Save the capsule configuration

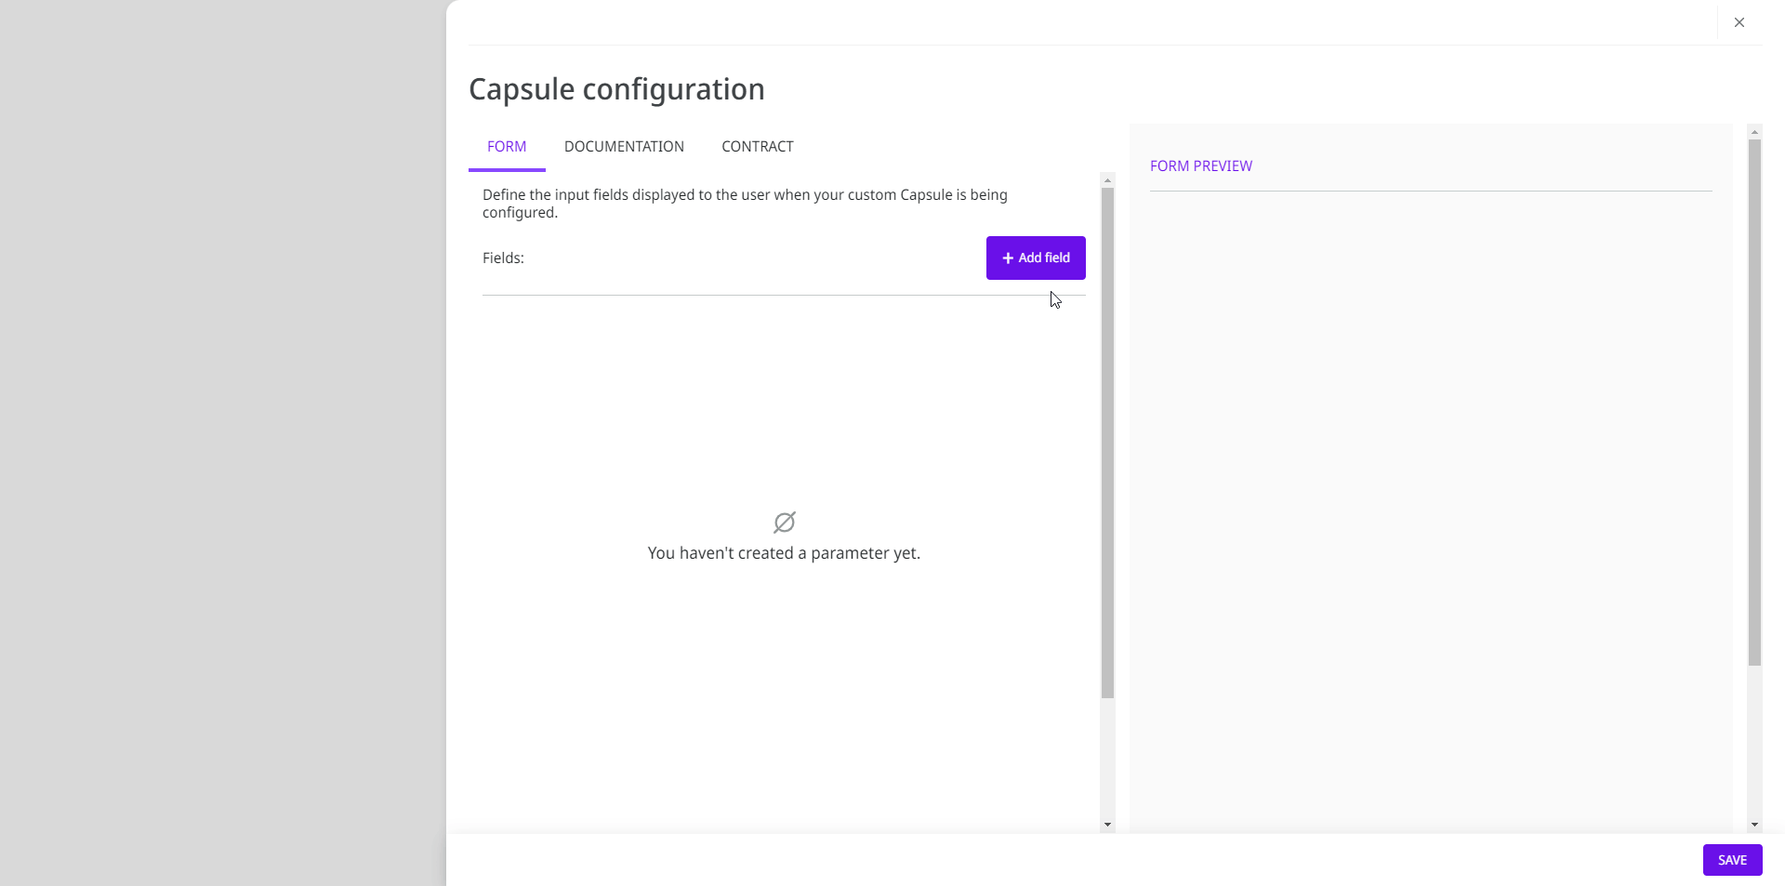[x=1732, y=860]
